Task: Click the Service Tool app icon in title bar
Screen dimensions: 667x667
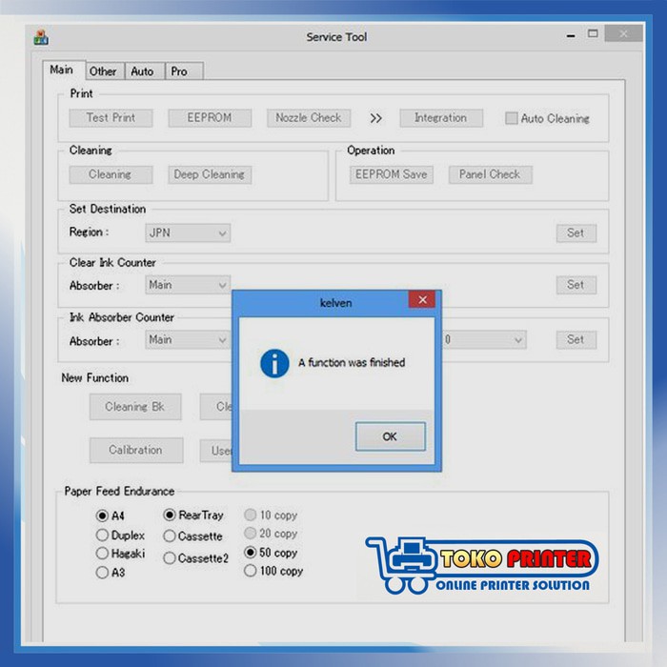Action: 41,37
